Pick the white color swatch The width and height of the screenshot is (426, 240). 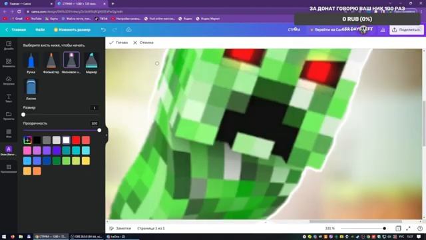pos(67,140)
